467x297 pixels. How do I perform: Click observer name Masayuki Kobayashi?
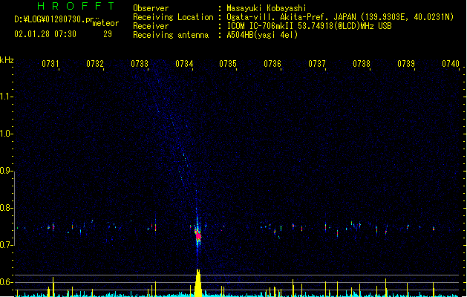click(x=267, y=8)
